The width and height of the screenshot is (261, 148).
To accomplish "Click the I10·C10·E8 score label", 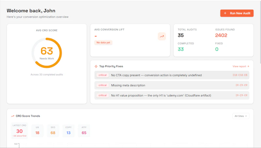I will 240,75.
